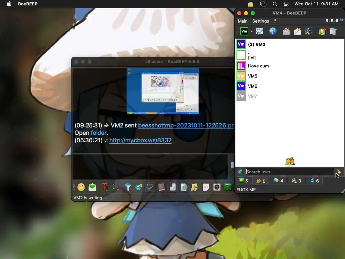
Task: Open the edit profile vCard icon
Action: point(259,31)
